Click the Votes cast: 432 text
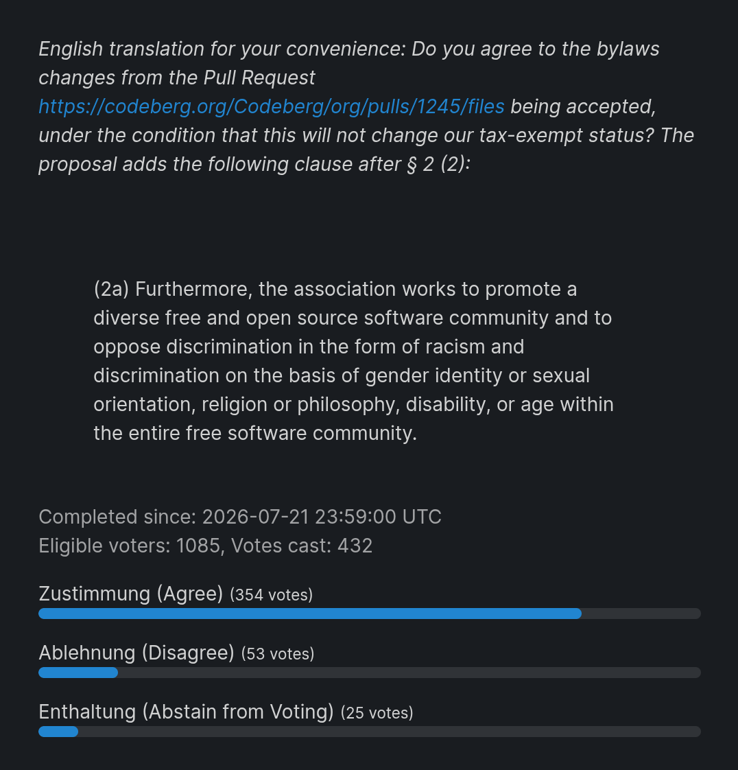738x770 pixels. coord(302,546)
